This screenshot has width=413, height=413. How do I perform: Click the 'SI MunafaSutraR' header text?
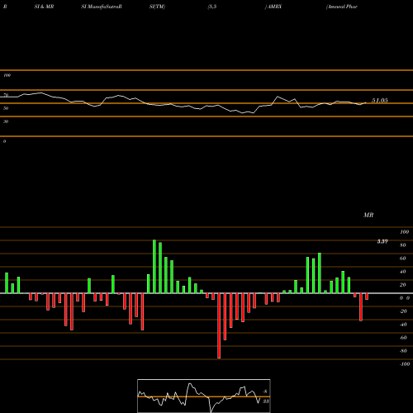click(102, 7)
